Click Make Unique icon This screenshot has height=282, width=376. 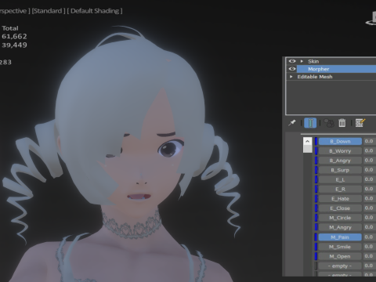click(x=329, y=123)
